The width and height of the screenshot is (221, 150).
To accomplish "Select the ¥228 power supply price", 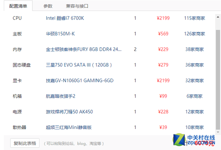I will click(163, 112).
